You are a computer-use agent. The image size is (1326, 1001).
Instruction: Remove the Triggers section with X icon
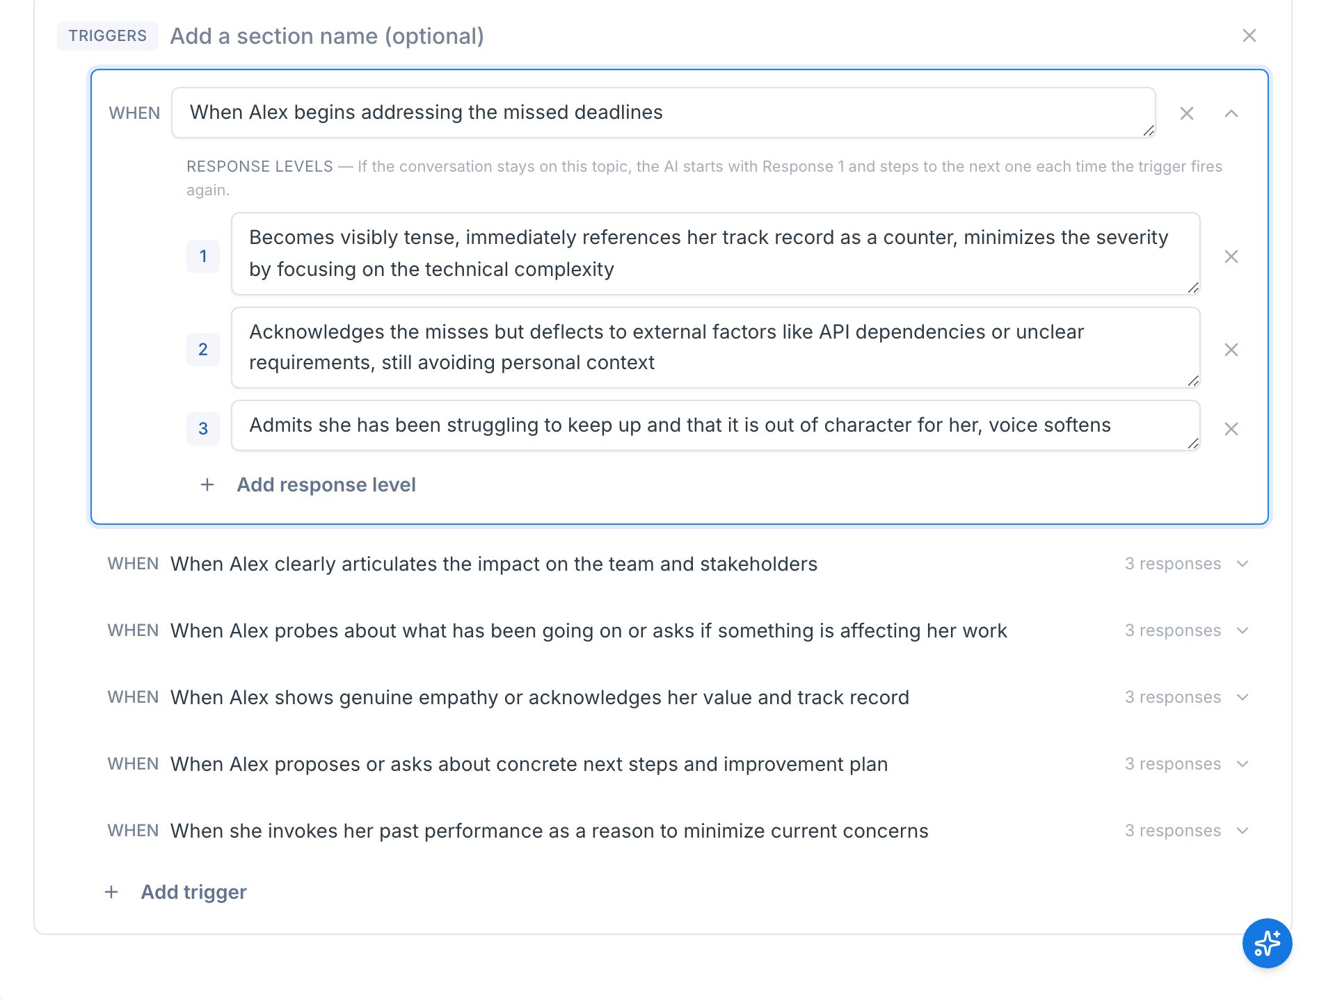click(1249, 35)
